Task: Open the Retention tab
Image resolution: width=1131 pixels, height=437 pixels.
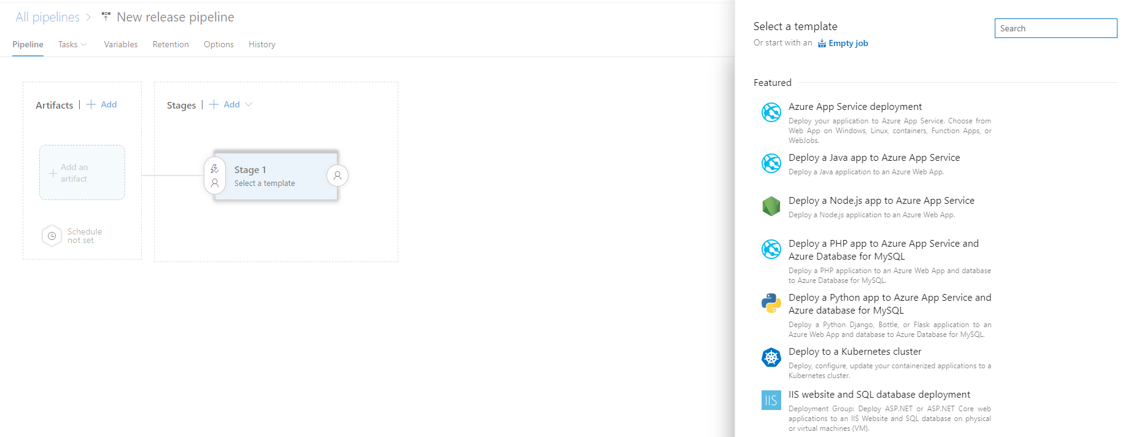Action: [171, 44]
